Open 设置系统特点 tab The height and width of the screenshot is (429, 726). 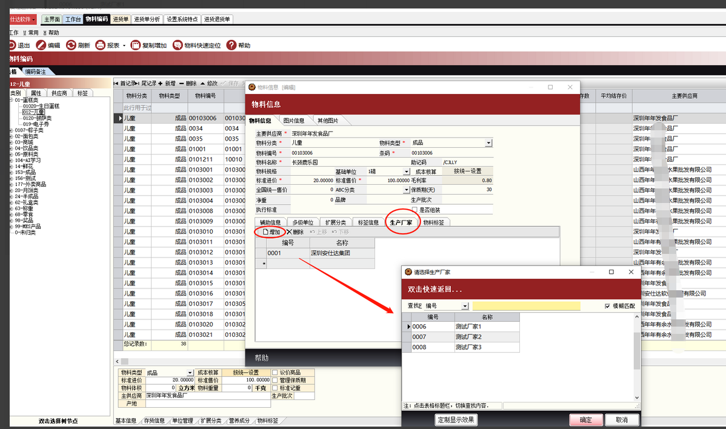[x=182, y=19]
